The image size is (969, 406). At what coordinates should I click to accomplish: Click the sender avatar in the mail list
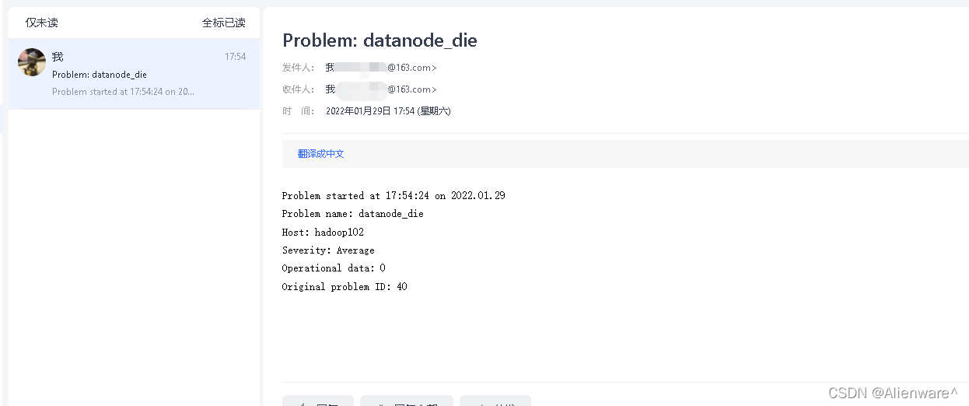tap(32, 62)
